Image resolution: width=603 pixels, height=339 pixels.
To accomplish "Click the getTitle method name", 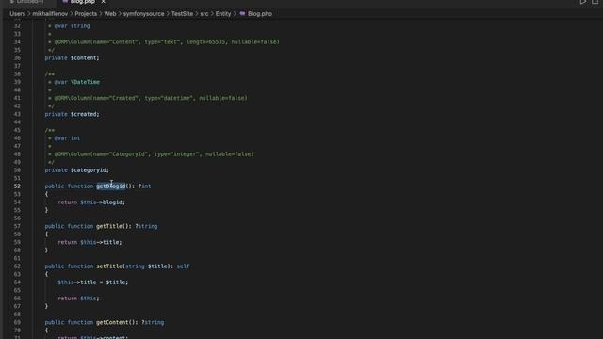I will tap(109, 226).
